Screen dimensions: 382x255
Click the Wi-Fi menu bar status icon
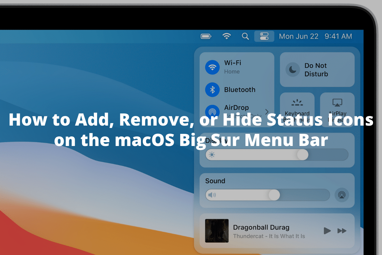tap(227, 36)
